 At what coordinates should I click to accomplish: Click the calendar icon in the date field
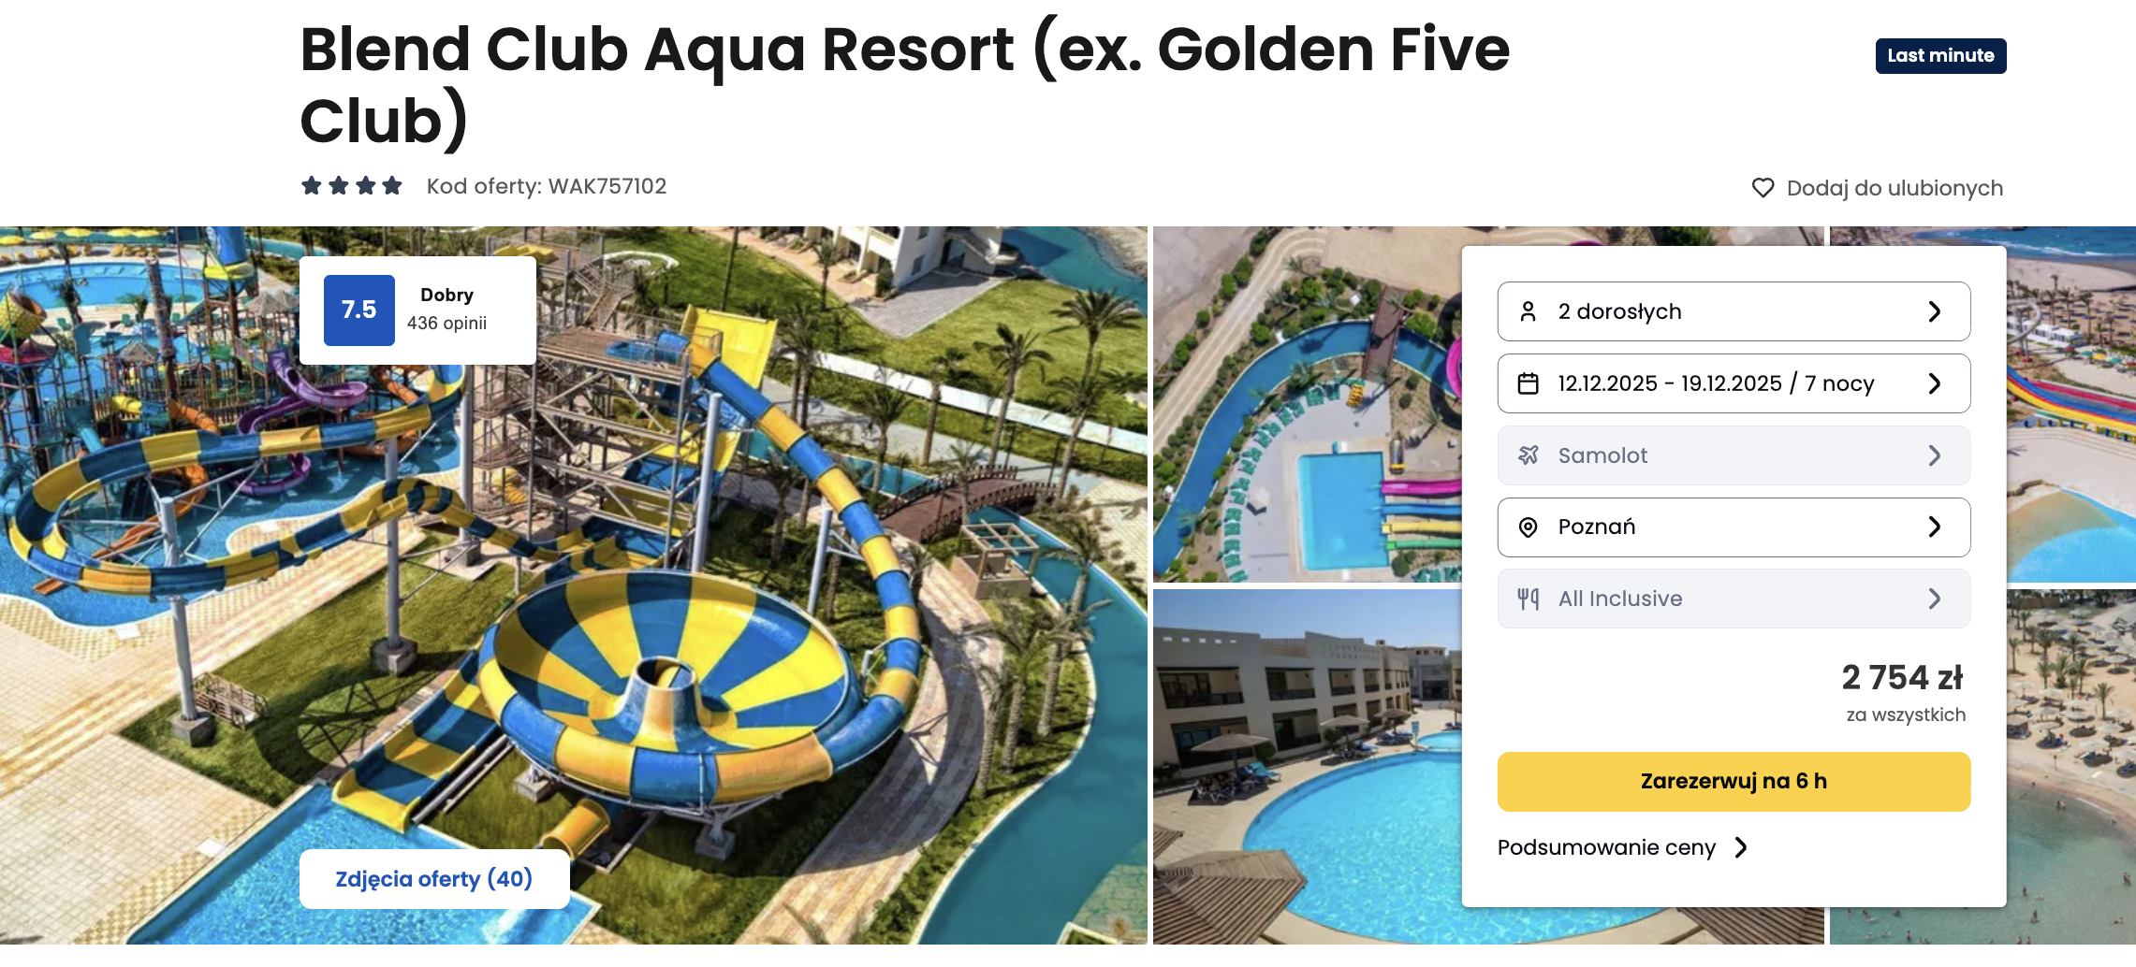pyautogui.click(x=1528, y=383)
